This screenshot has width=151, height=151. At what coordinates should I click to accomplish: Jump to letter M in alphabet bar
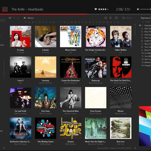coord(72,22)
